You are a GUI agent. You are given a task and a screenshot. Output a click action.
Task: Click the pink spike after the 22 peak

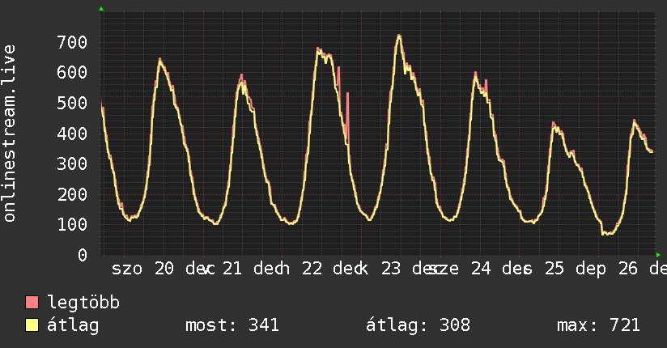[347, 115]
